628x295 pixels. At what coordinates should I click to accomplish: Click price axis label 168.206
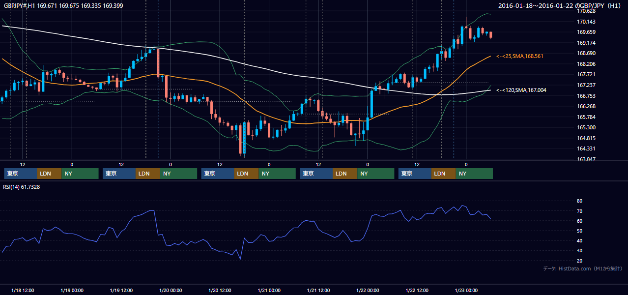pos(586,64)
